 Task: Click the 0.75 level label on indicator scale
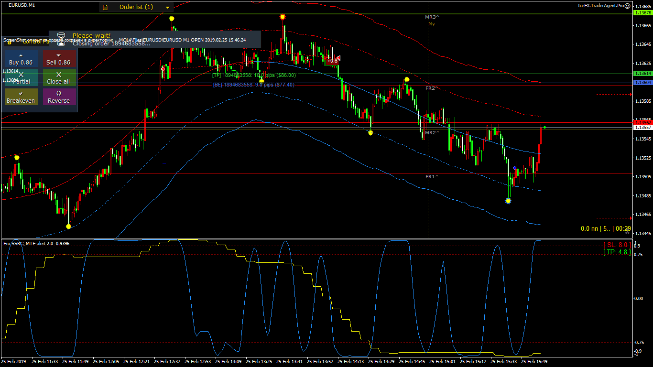click(x=638, y=255)
